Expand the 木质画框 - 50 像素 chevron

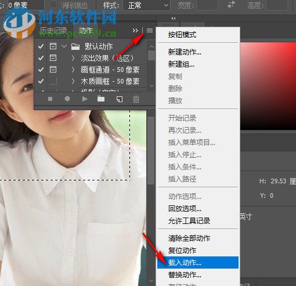pos(73,81)
